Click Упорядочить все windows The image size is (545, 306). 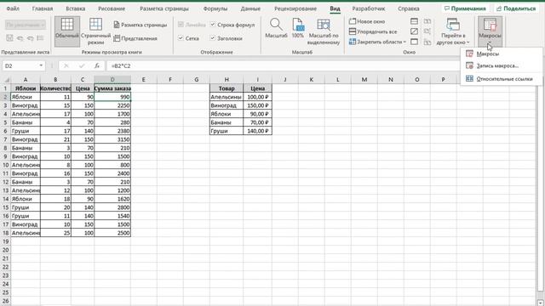coord(373,31)
